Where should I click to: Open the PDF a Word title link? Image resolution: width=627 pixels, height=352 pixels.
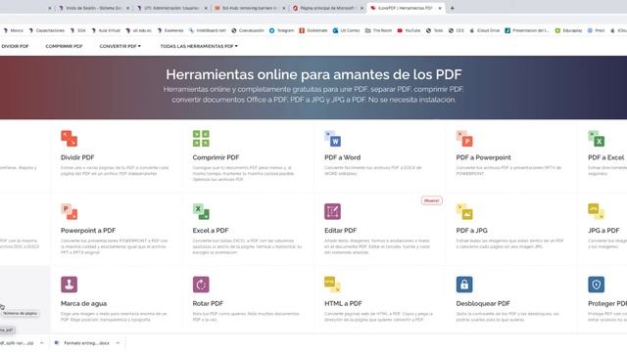(342, 157)
